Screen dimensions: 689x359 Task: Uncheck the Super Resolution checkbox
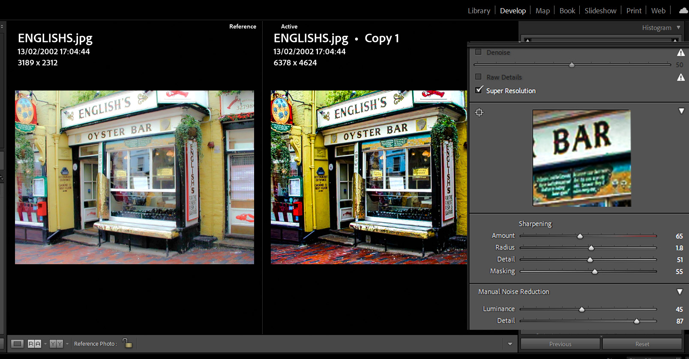[x=479, y=90]
